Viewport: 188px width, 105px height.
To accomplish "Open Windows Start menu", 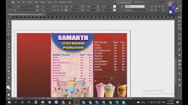I will click(x=9, y=102).
